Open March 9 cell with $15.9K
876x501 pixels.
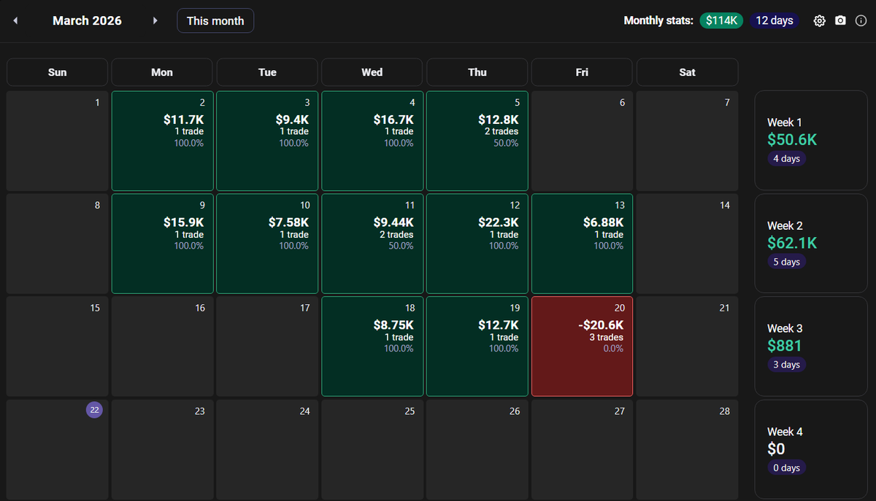pyautogui.click(x=162, y=244)
